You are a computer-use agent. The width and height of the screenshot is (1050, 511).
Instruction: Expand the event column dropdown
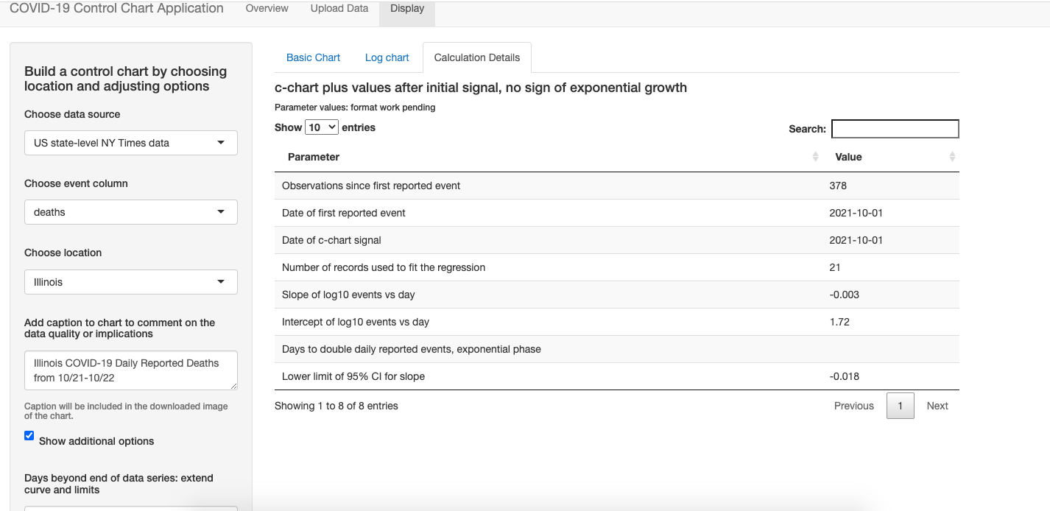(x=131, y=212)
